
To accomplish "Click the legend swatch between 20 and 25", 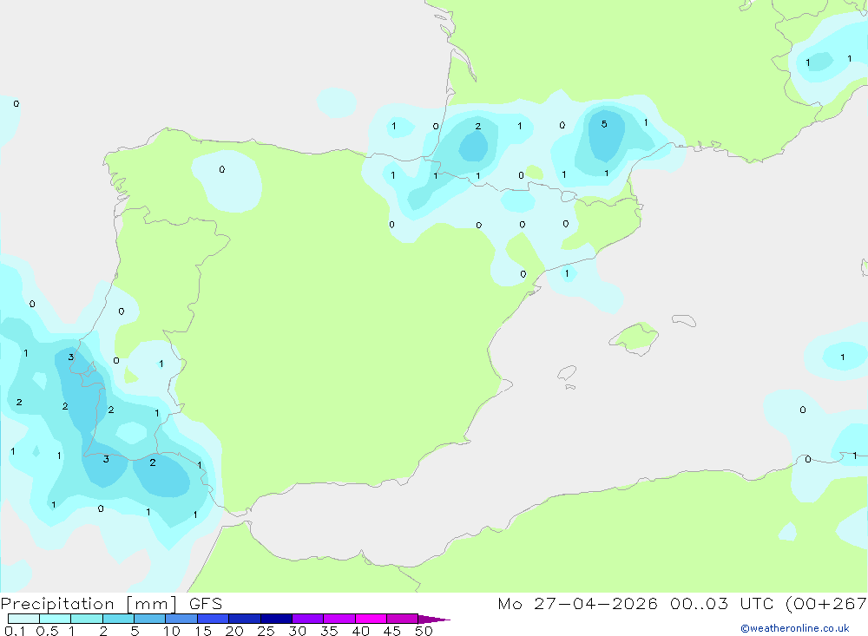I will 244,619.
